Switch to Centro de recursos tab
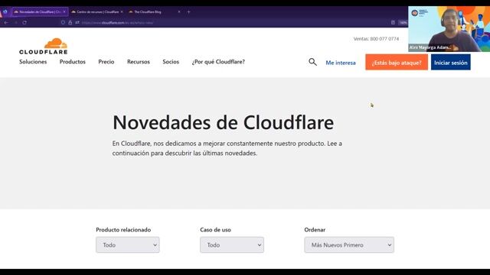This screenshot has width=490, height=275. pyautogui.click(x=97, y=12)
